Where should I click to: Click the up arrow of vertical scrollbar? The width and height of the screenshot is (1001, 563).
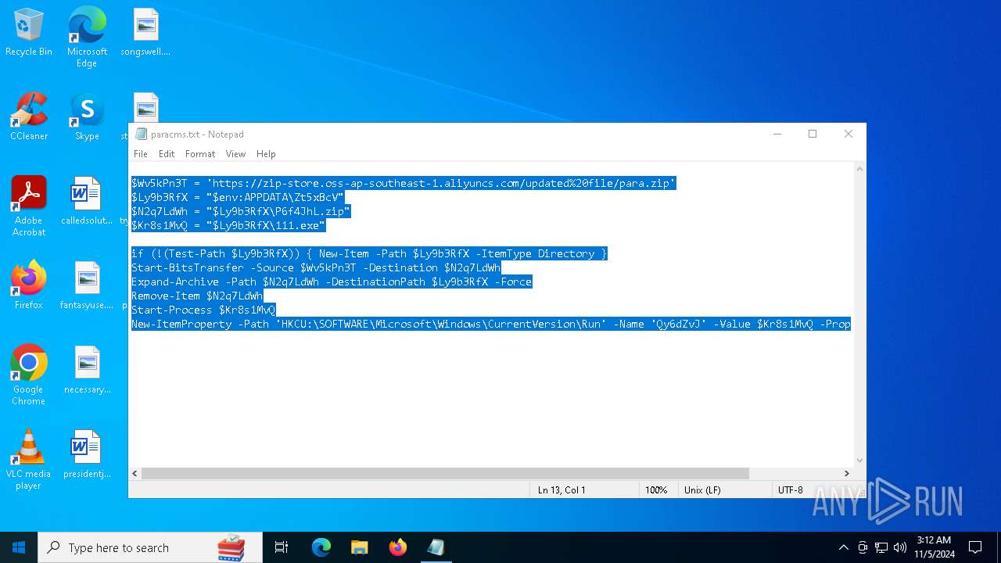tap(859, 169)
